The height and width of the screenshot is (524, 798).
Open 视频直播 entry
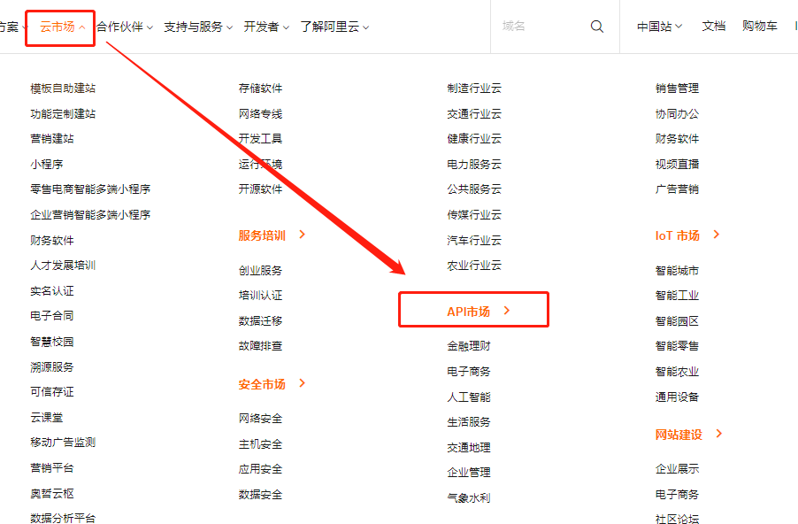click(x=677, y=164)
